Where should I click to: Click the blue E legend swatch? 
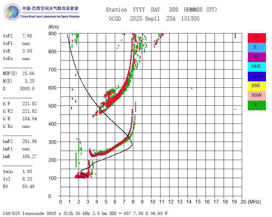tap(257, 48)
